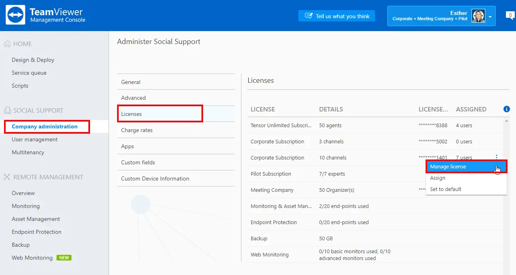Open the Custom Device Information tab
This screenshot has height=275, width=516.
(x=176, y=178)
